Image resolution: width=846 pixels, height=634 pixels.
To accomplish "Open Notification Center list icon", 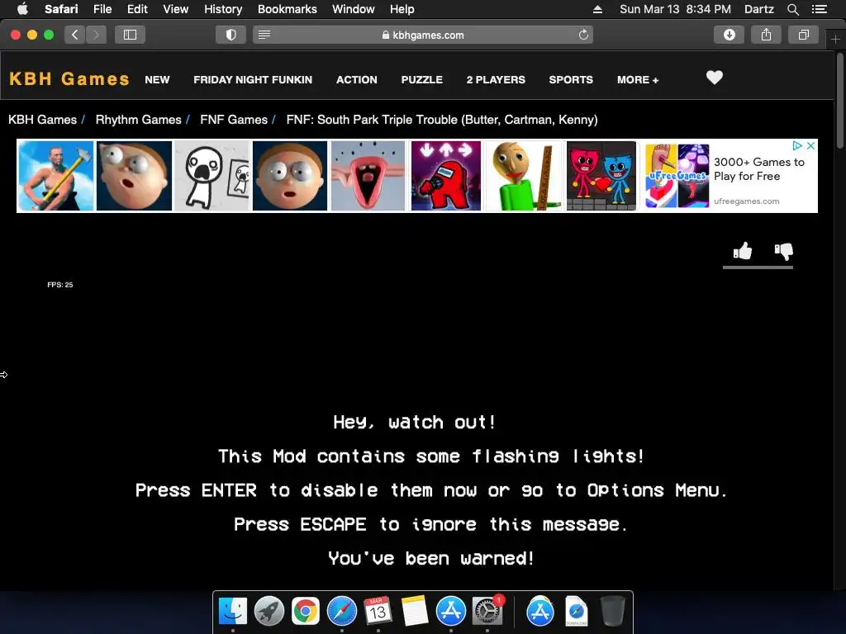I will tap(819, 9).
